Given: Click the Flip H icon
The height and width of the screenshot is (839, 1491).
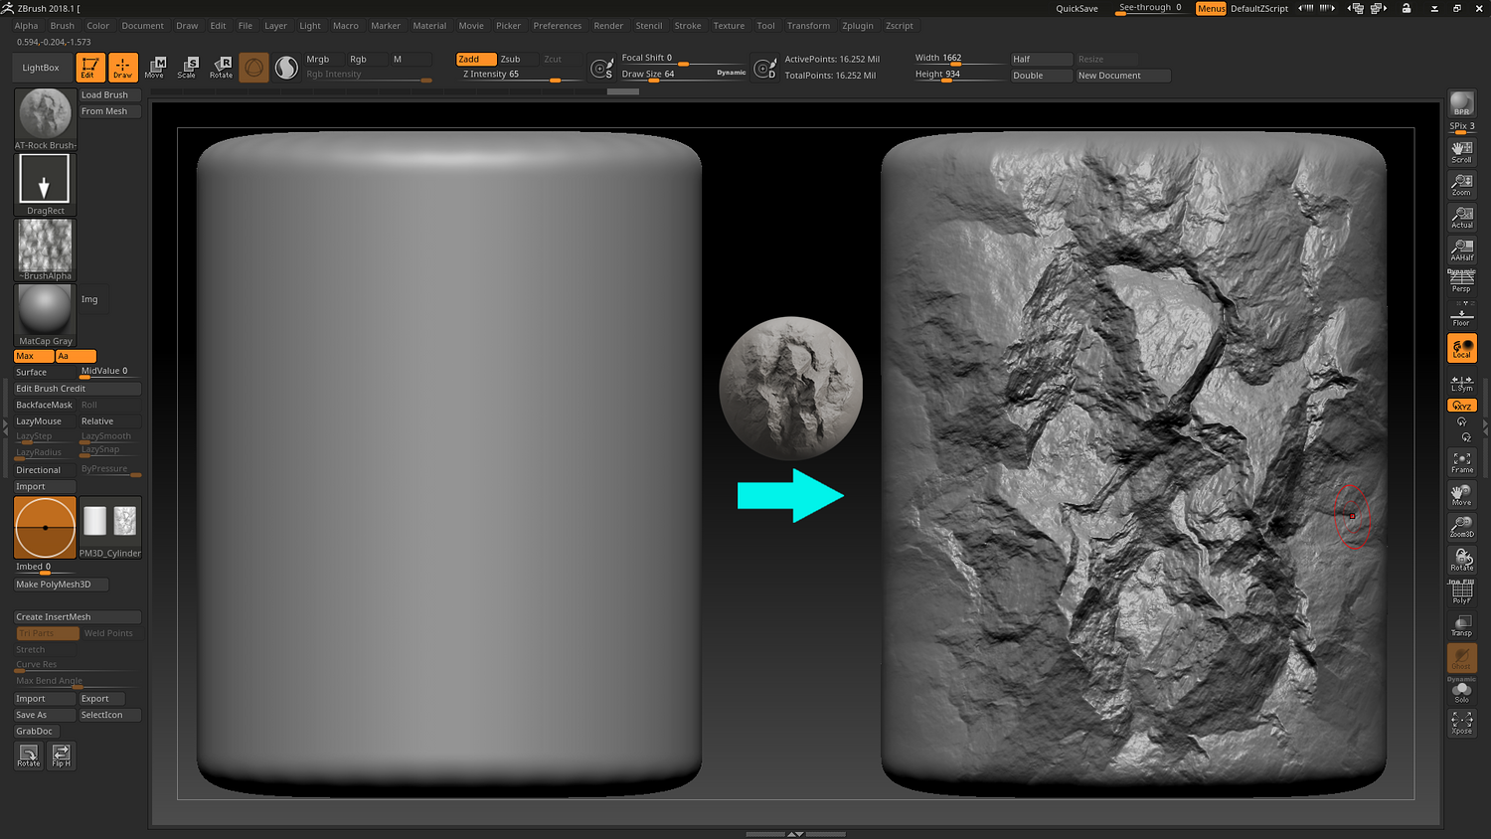Looking at the screenshot, I should [62, 755].
